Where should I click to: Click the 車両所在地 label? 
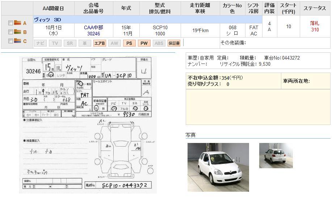tap(297, 81)
